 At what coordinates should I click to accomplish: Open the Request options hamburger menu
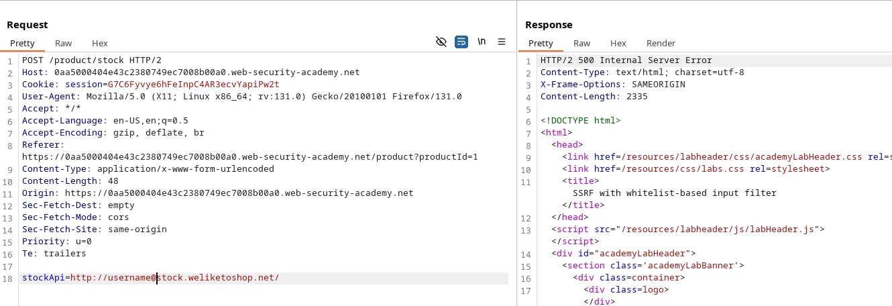click(x=502, y=42)
